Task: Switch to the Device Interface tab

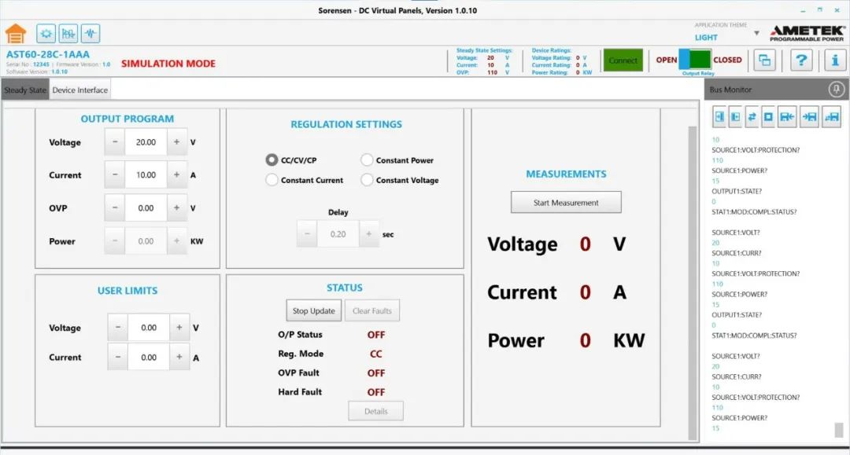Action: tap(79, 90)
